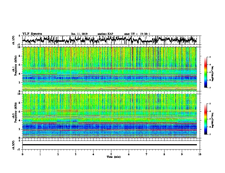Click the ch.1 "Frequency (kHz)" axis label
Screen dimensions: 225x173
[16, 66]
